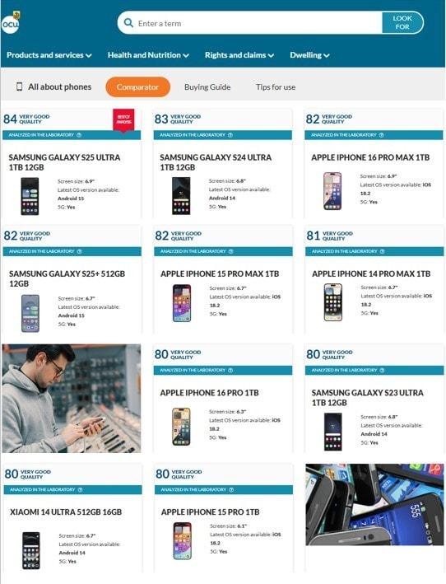Viewport: 446px width, 584px height.
Task: Switch to the Tips for use tab
Action: coord(276,87)
